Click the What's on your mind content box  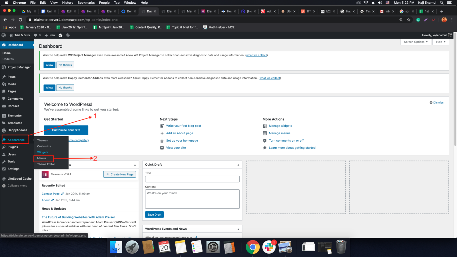tap(192, 199)
